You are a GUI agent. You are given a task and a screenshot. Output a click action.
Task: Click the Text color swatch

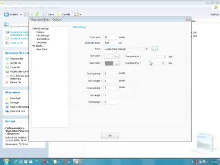coord(109,56)
